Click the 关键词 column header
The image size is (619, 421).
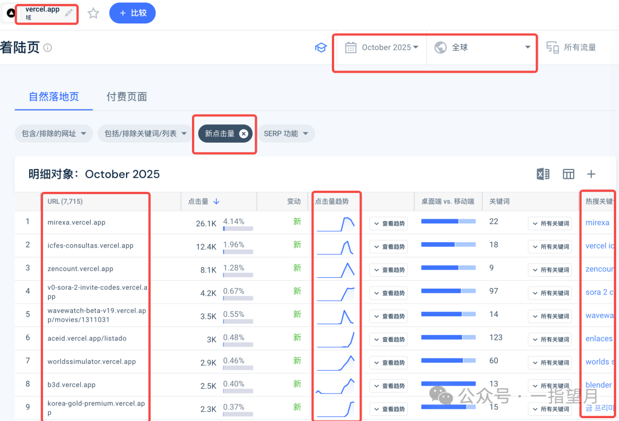coord(499,202)
